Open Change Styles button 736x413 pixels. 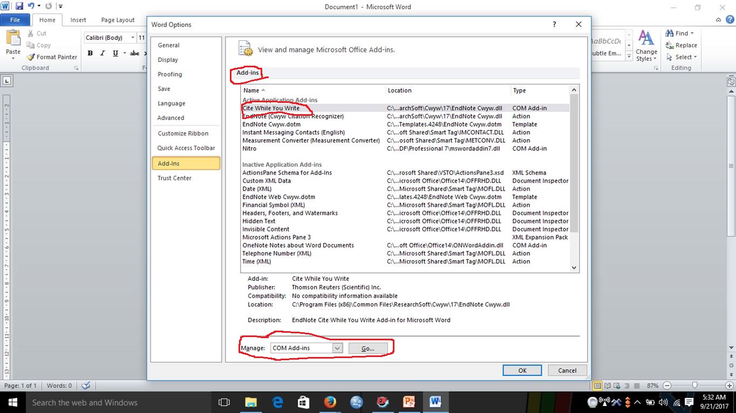[x=646, y=46]
